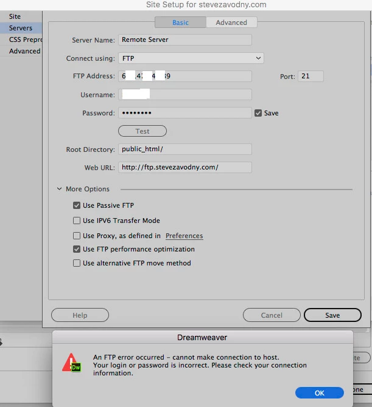
Task: Select Servers in the sidebar
Action: (x=21, y=28)
